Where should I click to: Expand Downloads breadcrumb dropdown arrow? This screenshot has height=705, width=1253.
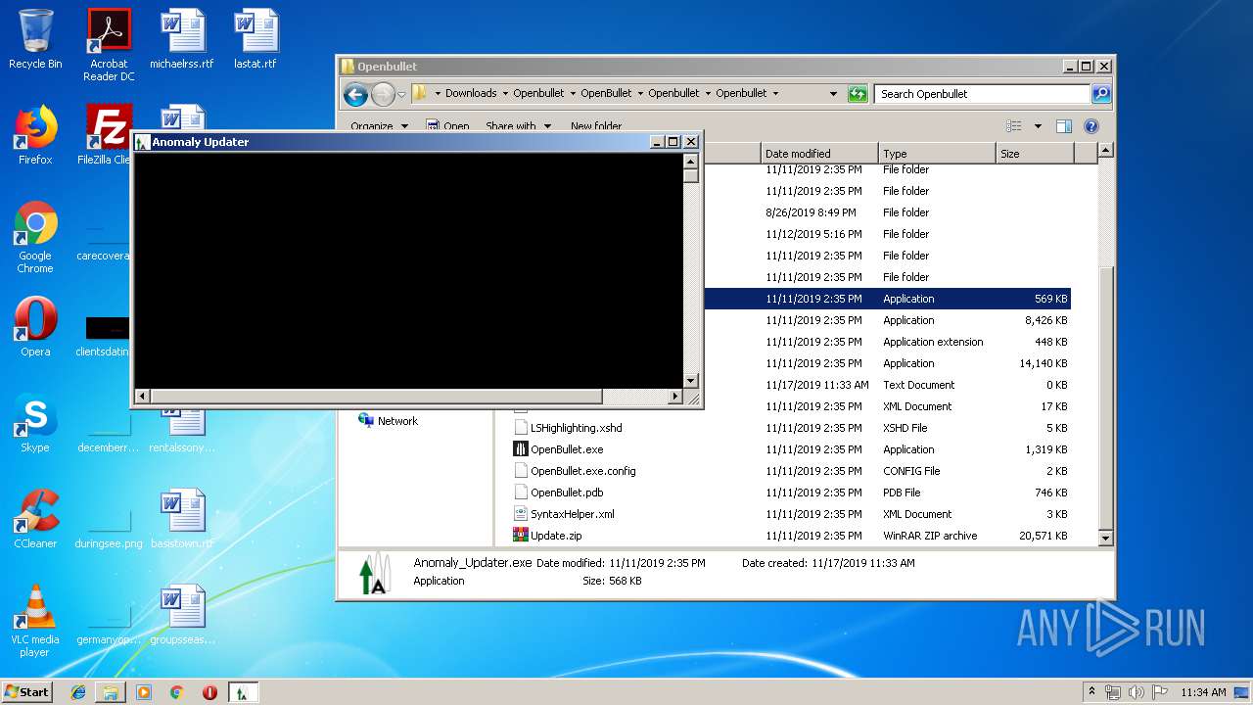pyautogui.click(x=504, y=94)
